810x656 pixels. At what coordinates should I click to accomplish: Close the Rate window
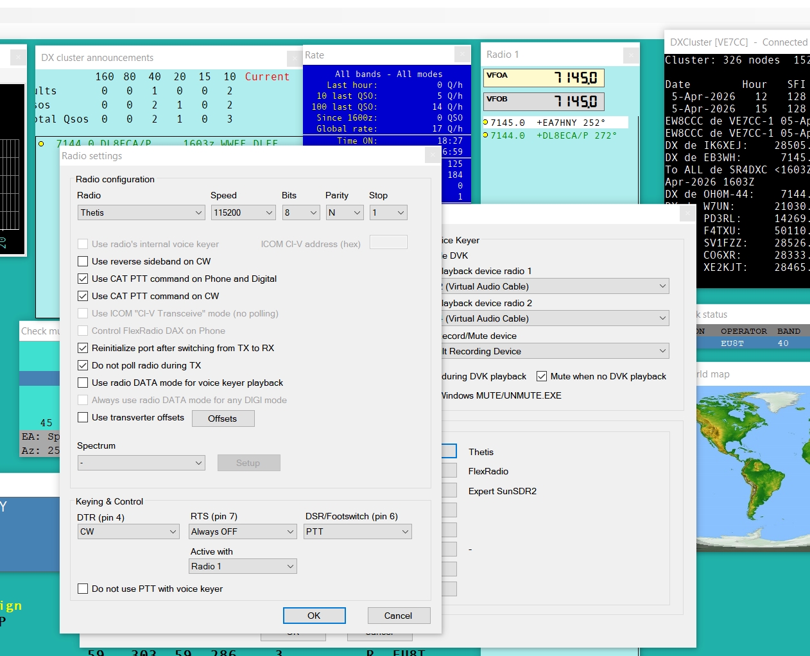coord(462,55)
